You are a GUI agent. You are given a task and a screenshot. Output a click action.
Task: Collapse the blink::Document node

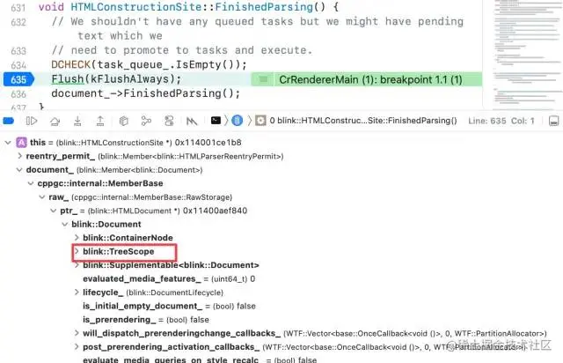64,224
